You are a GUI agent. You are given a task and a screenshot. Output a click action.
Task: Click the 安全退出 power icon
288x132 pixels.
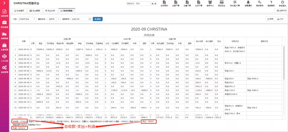(x=282, y=4)
